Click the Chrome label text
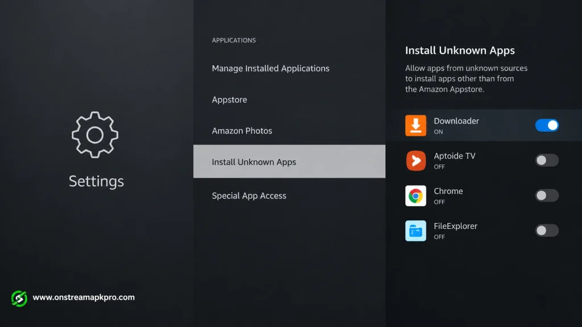This screenshot has width=582, height=327. pos(448,191)
